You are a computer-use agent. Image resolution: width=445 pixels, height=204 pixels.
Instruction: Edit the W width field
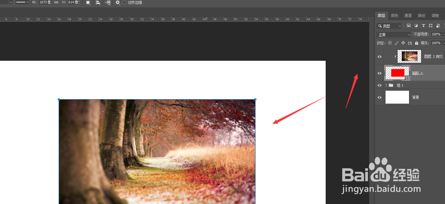pos(44,2)
